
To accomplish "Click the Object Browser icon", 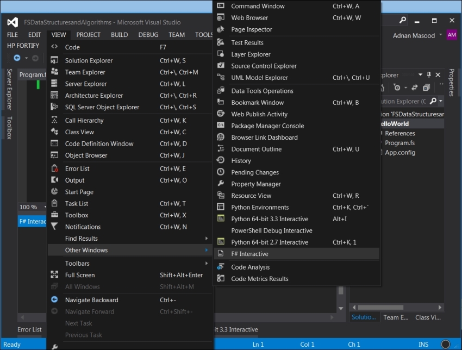I will coord(54,155).
